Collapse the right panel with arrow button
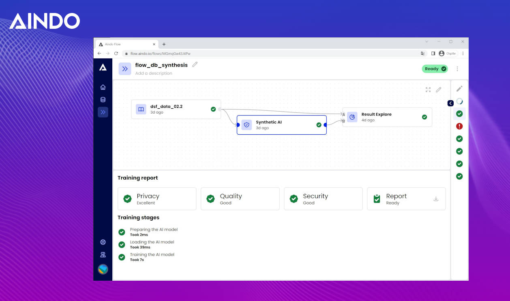The image size is (510, 301). (450, 103)
